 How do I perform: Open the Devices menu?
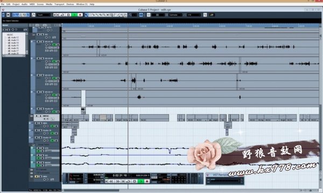(x=70, y=4)
